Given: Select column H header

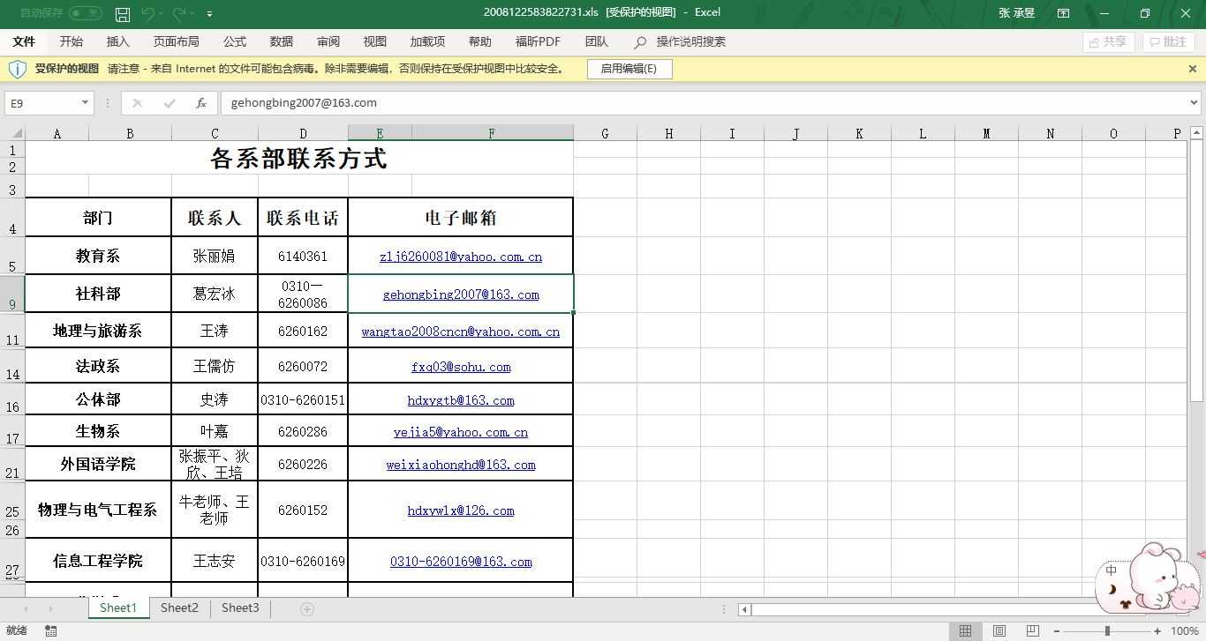Looking at the screenshot, I should click(668, 133).
